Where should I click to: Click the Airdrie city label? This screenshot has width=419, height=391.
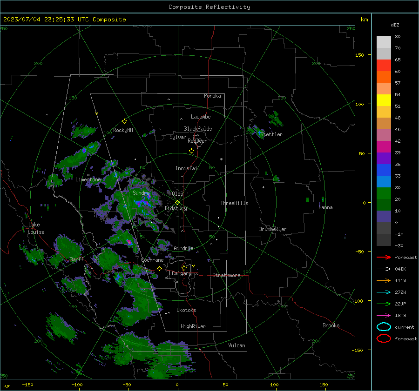click(183, 248)
